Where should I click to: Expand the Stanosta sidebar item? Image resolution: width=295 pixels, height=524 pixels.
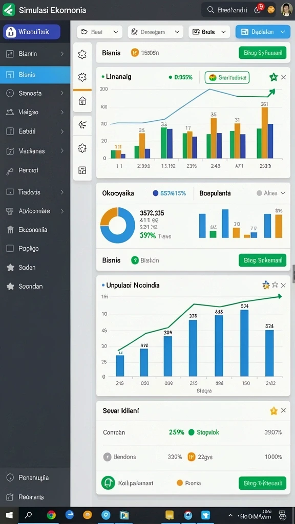point(35,93)
